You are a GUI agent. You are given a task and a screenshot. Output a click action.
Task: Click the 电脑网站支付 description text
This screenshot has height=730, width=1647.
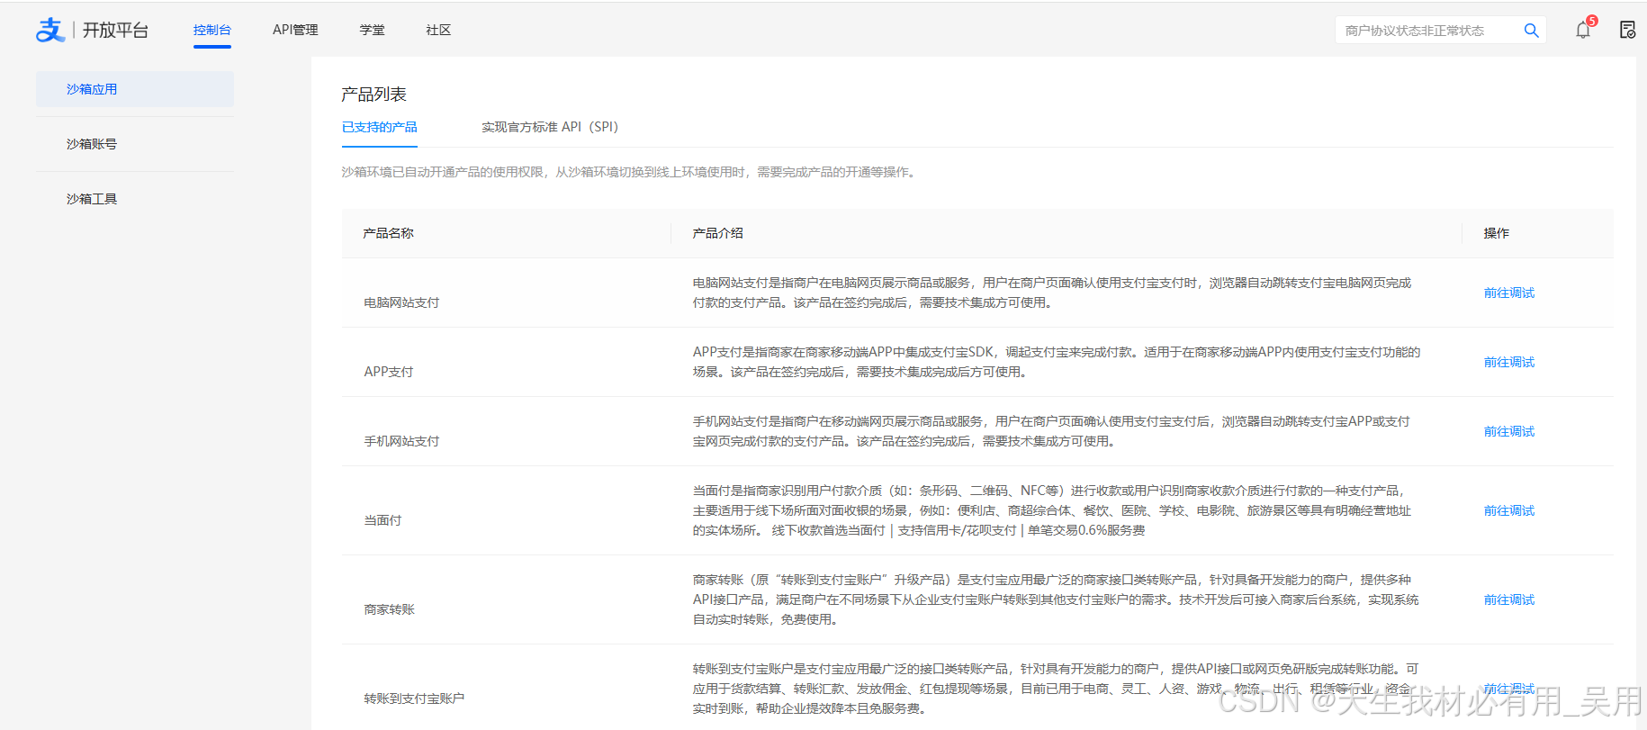coord(1052,293)
